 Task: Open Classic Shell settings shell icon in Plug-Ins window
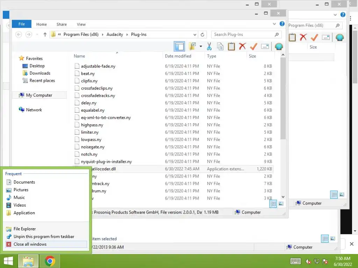pyautogui.click(x=279, y=46)
